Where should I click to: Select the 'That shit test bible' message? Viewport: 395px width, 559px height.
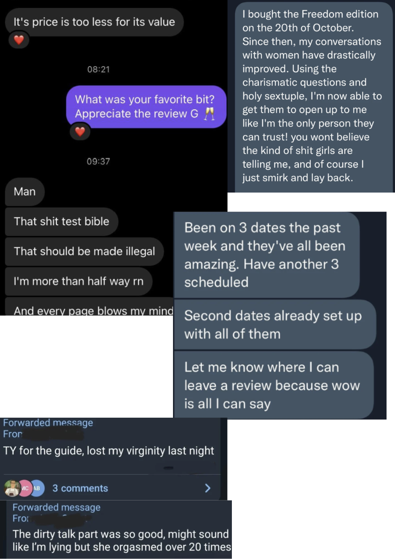point(61,221)
